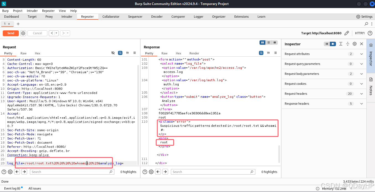Select combined tabbed request/response layout

click(x=275, y=43)
